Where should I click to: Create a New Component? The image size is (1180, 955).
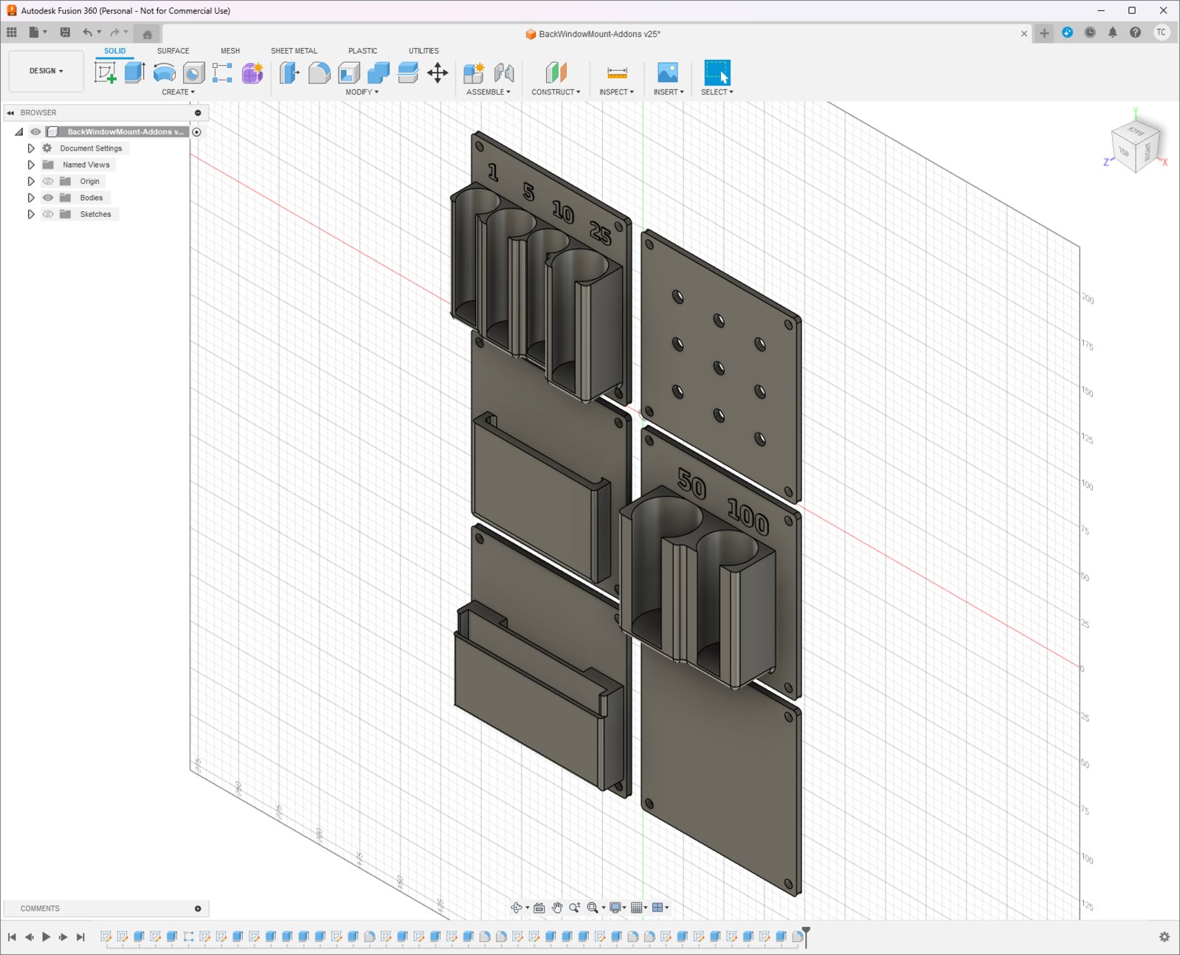pyautogui.click(x=474, y=72)
